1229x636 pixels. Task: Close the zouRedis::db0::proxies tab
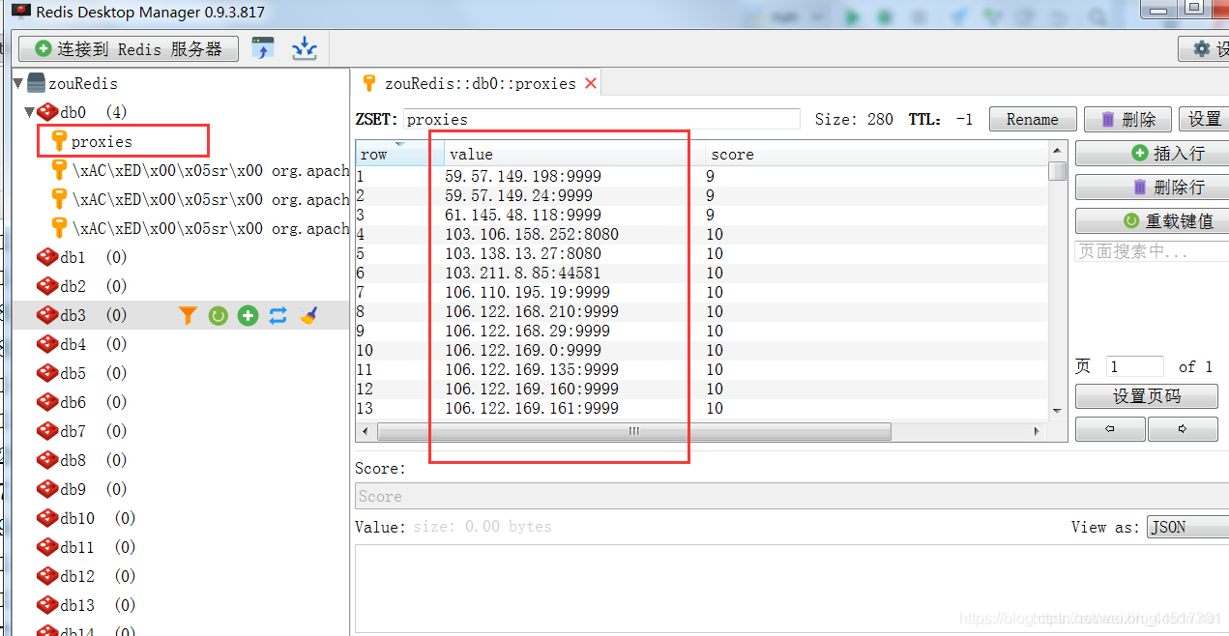(x=591, y=83)
